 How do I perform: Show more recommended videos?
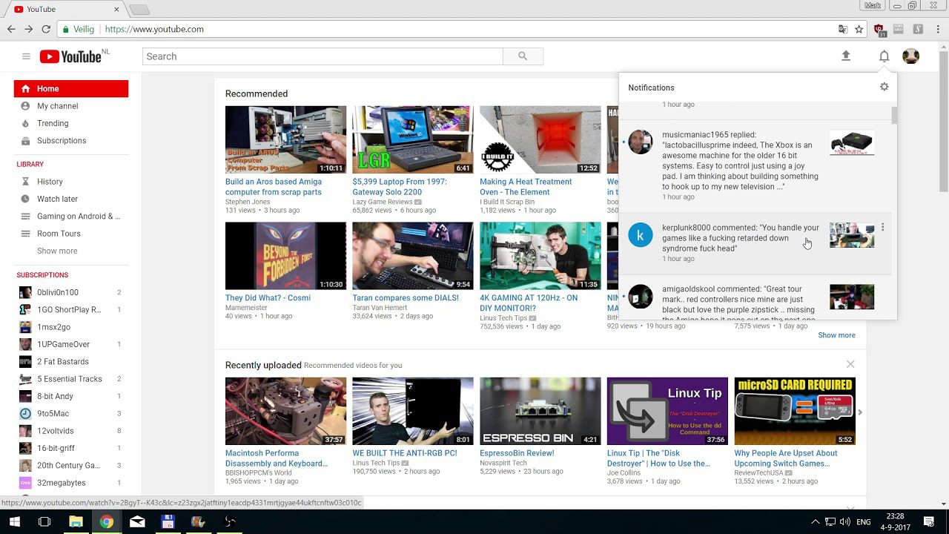836,335
